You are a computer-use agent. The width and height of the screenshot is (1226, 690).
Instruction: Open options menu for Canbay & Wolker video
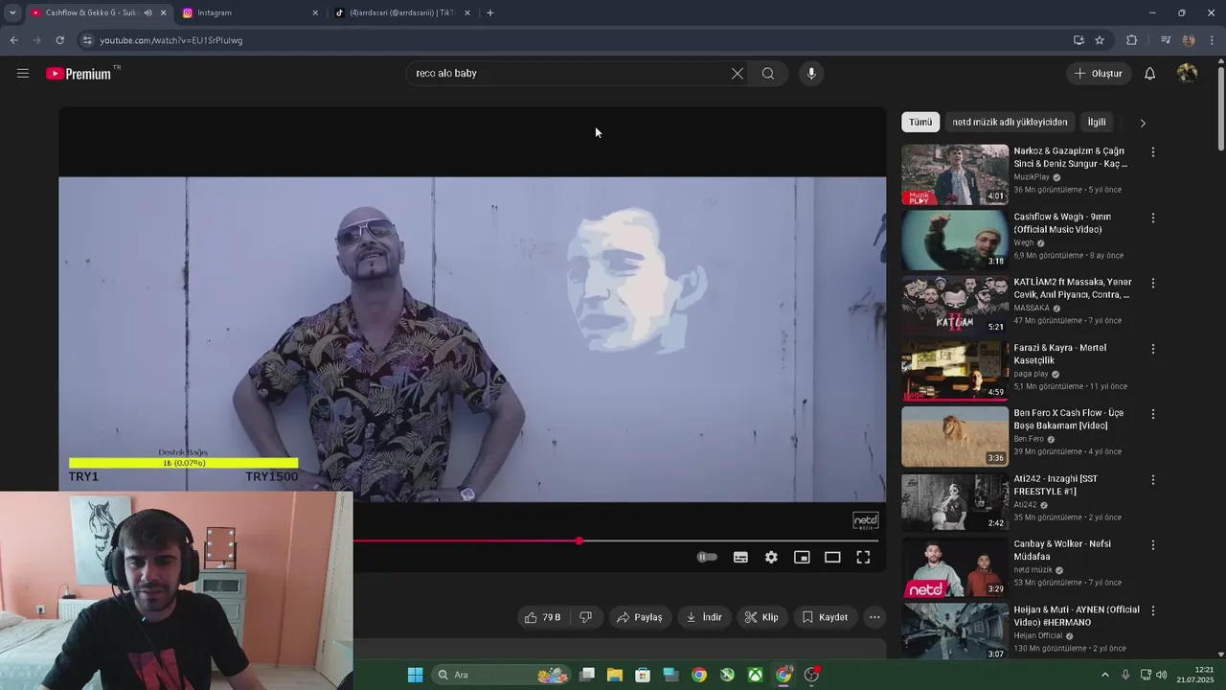pyautogui.click(x=1153, y=544)
